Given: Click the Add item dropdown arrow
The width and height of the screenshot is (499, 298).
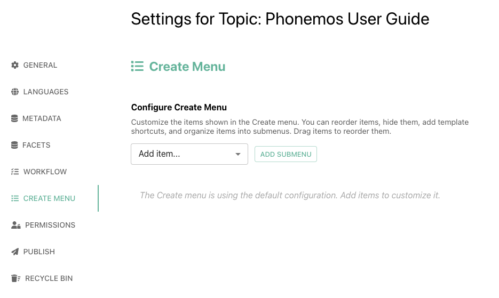Looking at the screenshot, I should (238, 154).
